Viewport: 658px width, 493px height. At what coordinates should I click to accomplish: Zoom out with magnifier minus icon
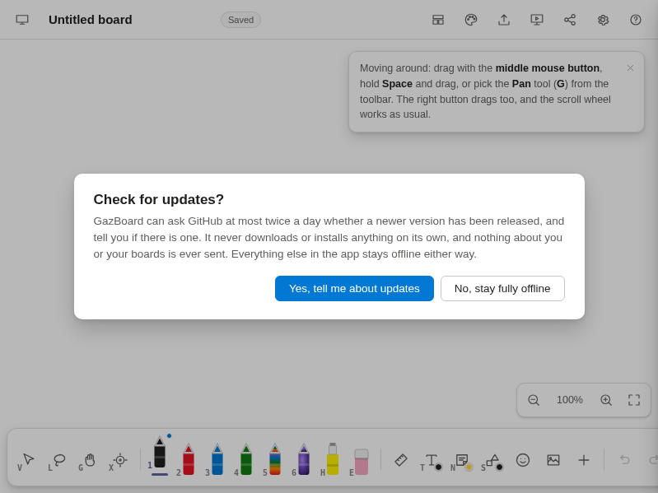534,400
